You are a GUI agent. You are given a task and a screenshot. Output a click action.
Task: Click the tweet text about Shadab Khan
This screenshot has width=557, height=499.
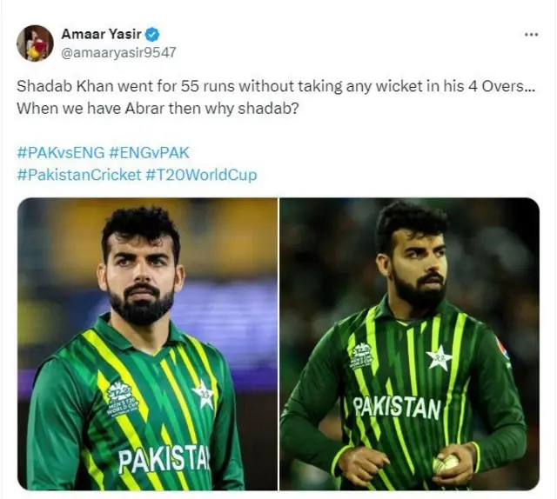click(276, 86)
